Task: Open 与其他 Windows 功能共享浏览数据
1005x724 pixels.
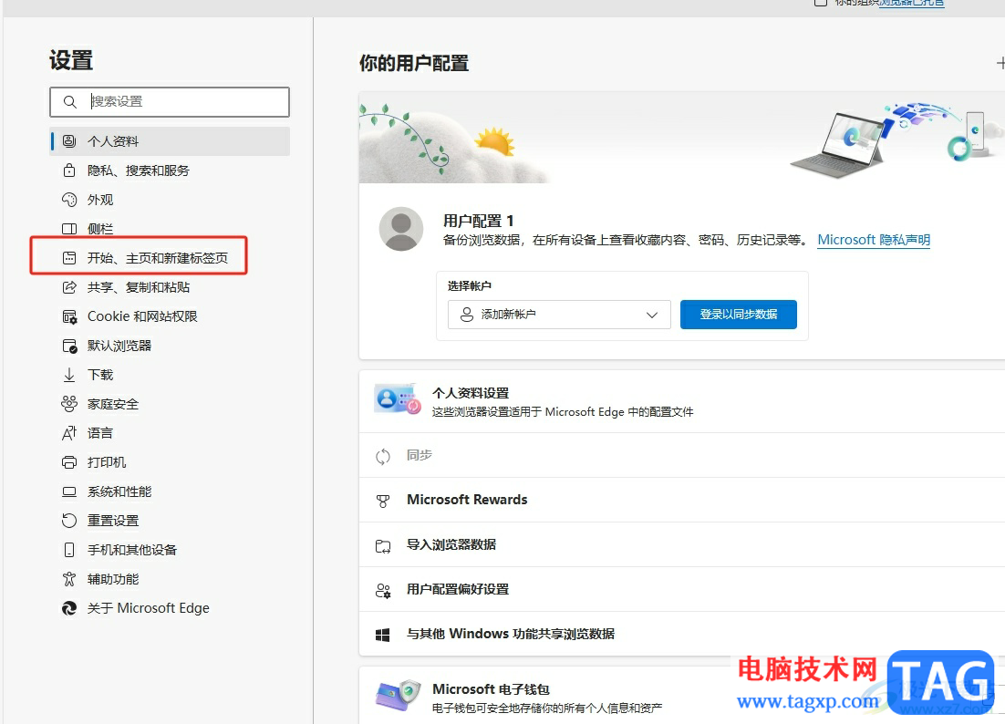Action: [682, 634]
